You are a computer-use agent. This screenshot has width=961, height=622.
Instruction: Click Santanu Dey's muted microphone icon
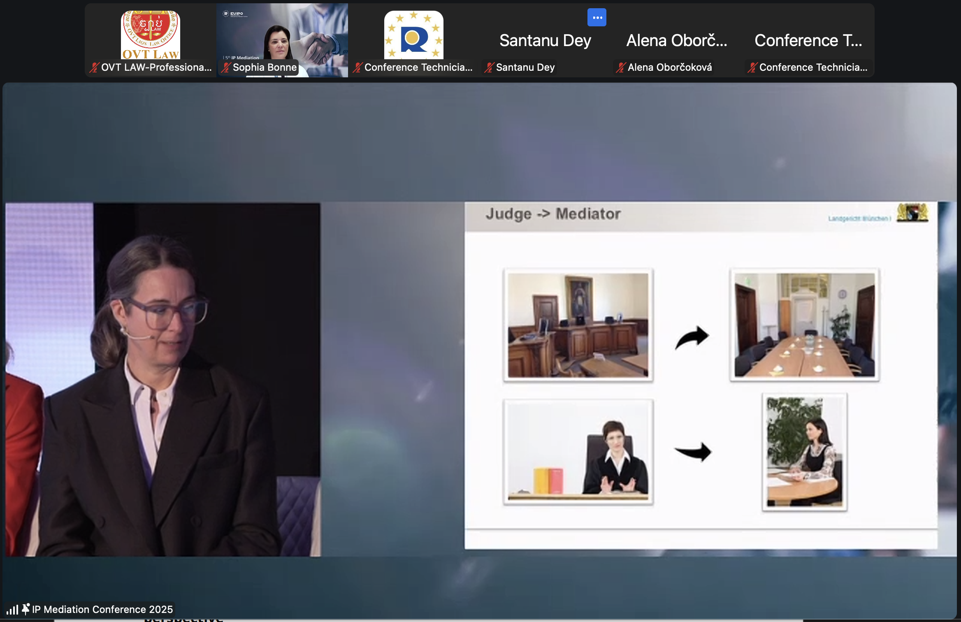pos(489,67)
